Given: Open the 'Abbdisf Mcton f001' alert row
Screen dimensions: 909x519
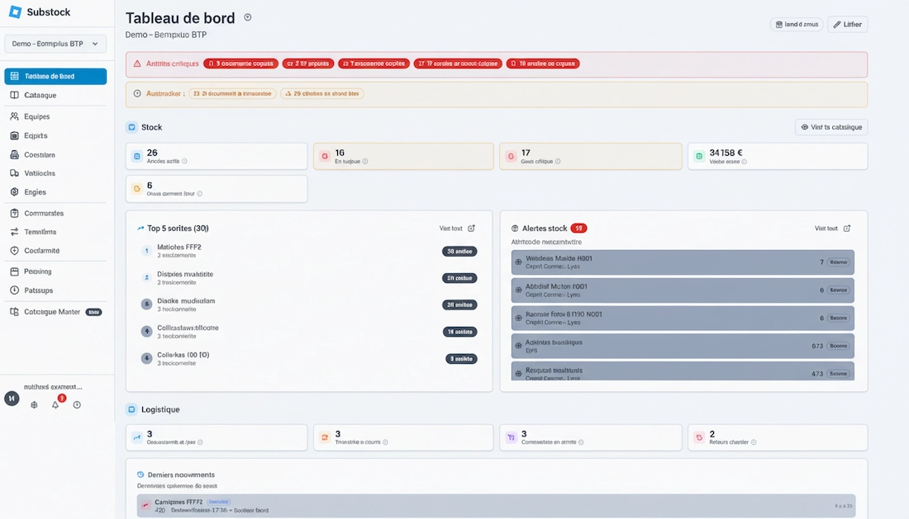Looking at the screenshot, I should (683, 290).
